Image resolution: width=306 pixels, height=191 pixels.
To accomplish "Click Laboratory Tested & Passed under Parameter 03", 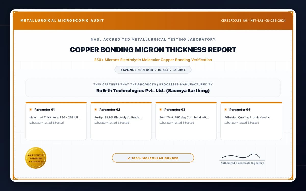I will coord(176,123).
